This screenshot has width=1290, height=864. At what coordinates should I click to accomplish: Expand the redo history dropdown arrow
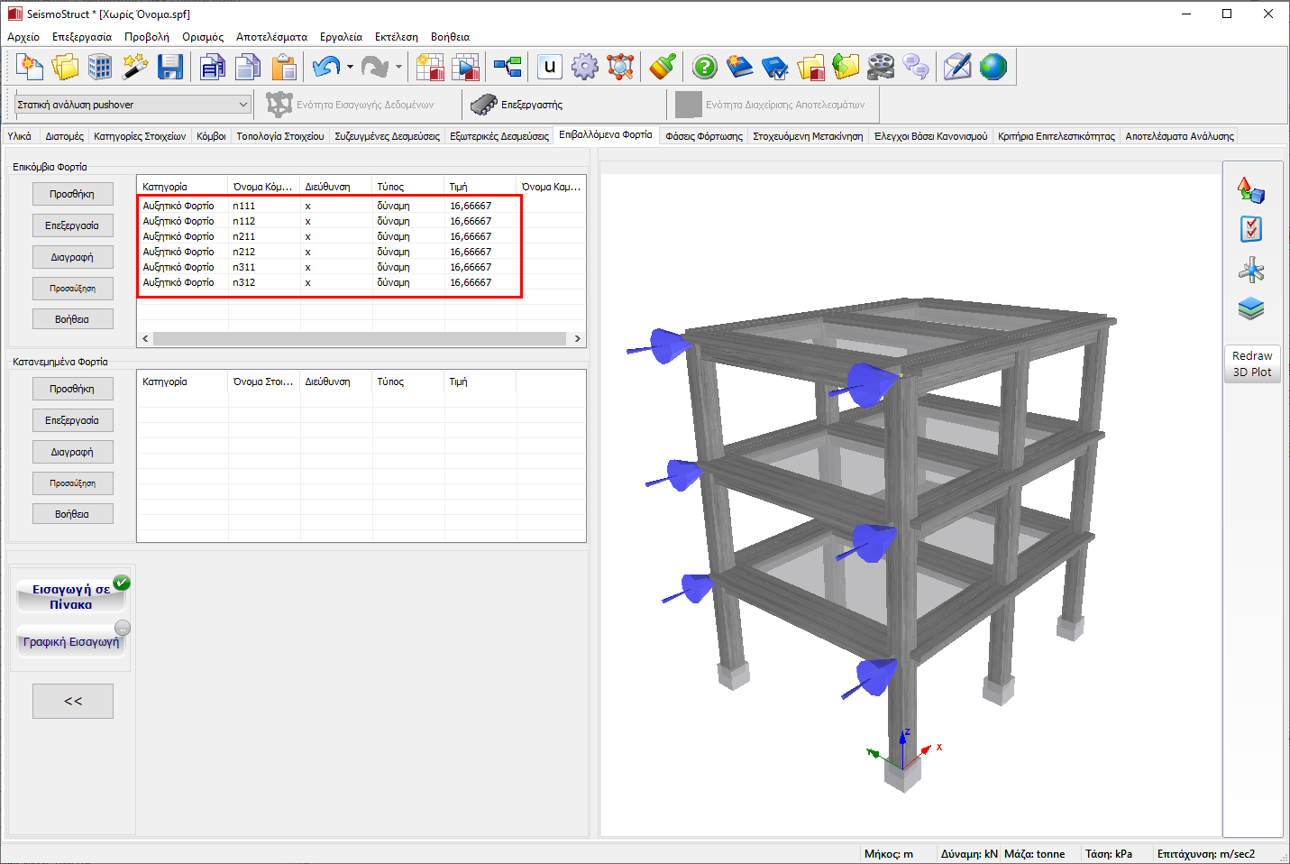(x=398, y=67)
